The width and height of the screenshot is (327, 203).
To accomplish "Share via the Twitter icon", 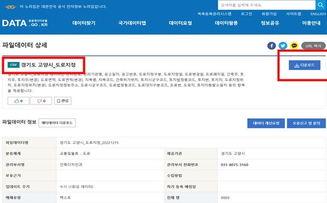I will [x=283, y=45].
